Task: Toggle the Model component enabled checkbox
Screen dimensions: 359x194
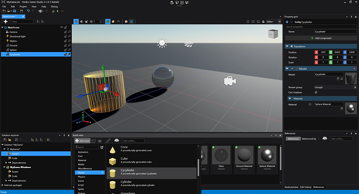Action: pos(292,69)
